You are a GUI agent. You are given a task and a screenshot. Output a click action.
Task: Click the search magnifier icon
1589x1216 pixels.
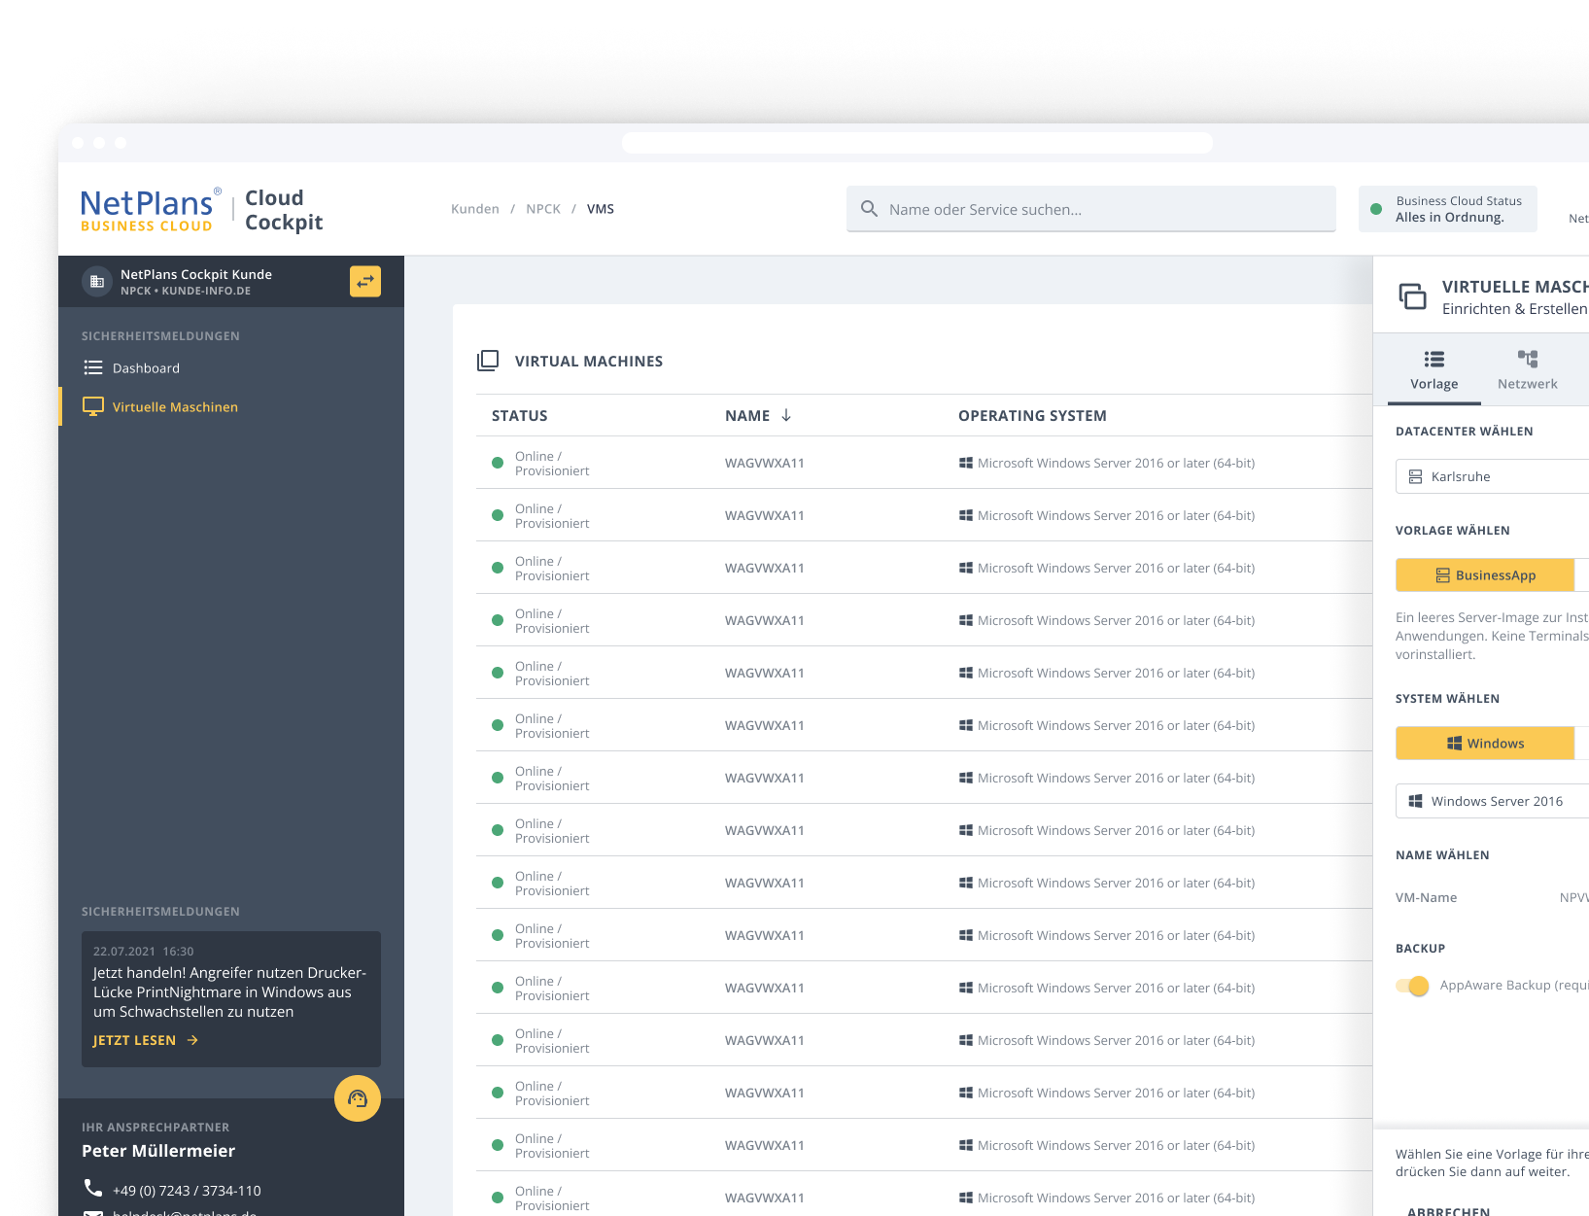click(x=869, y=209)
